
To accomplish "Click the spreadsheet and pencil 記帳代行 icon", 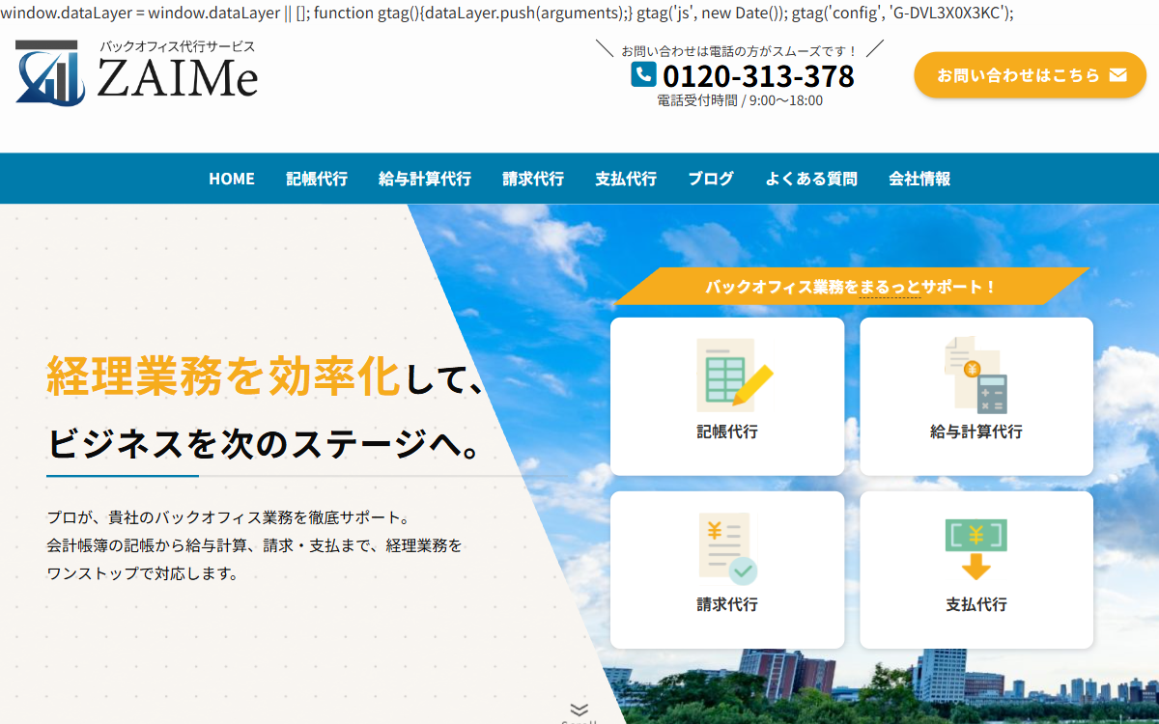I will (x=734, y=375).
